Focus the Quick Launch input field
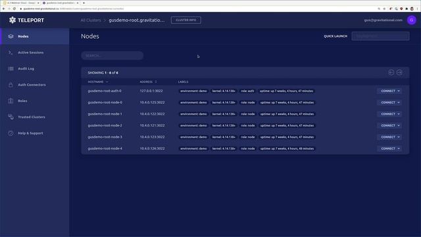Viewport: 421px width, 237px height. click(x=380, y=36)
